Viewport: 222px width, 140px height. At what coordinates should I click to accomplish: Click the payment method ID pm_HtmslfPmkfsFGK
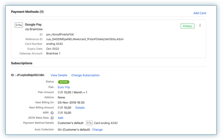pos(61,35)
